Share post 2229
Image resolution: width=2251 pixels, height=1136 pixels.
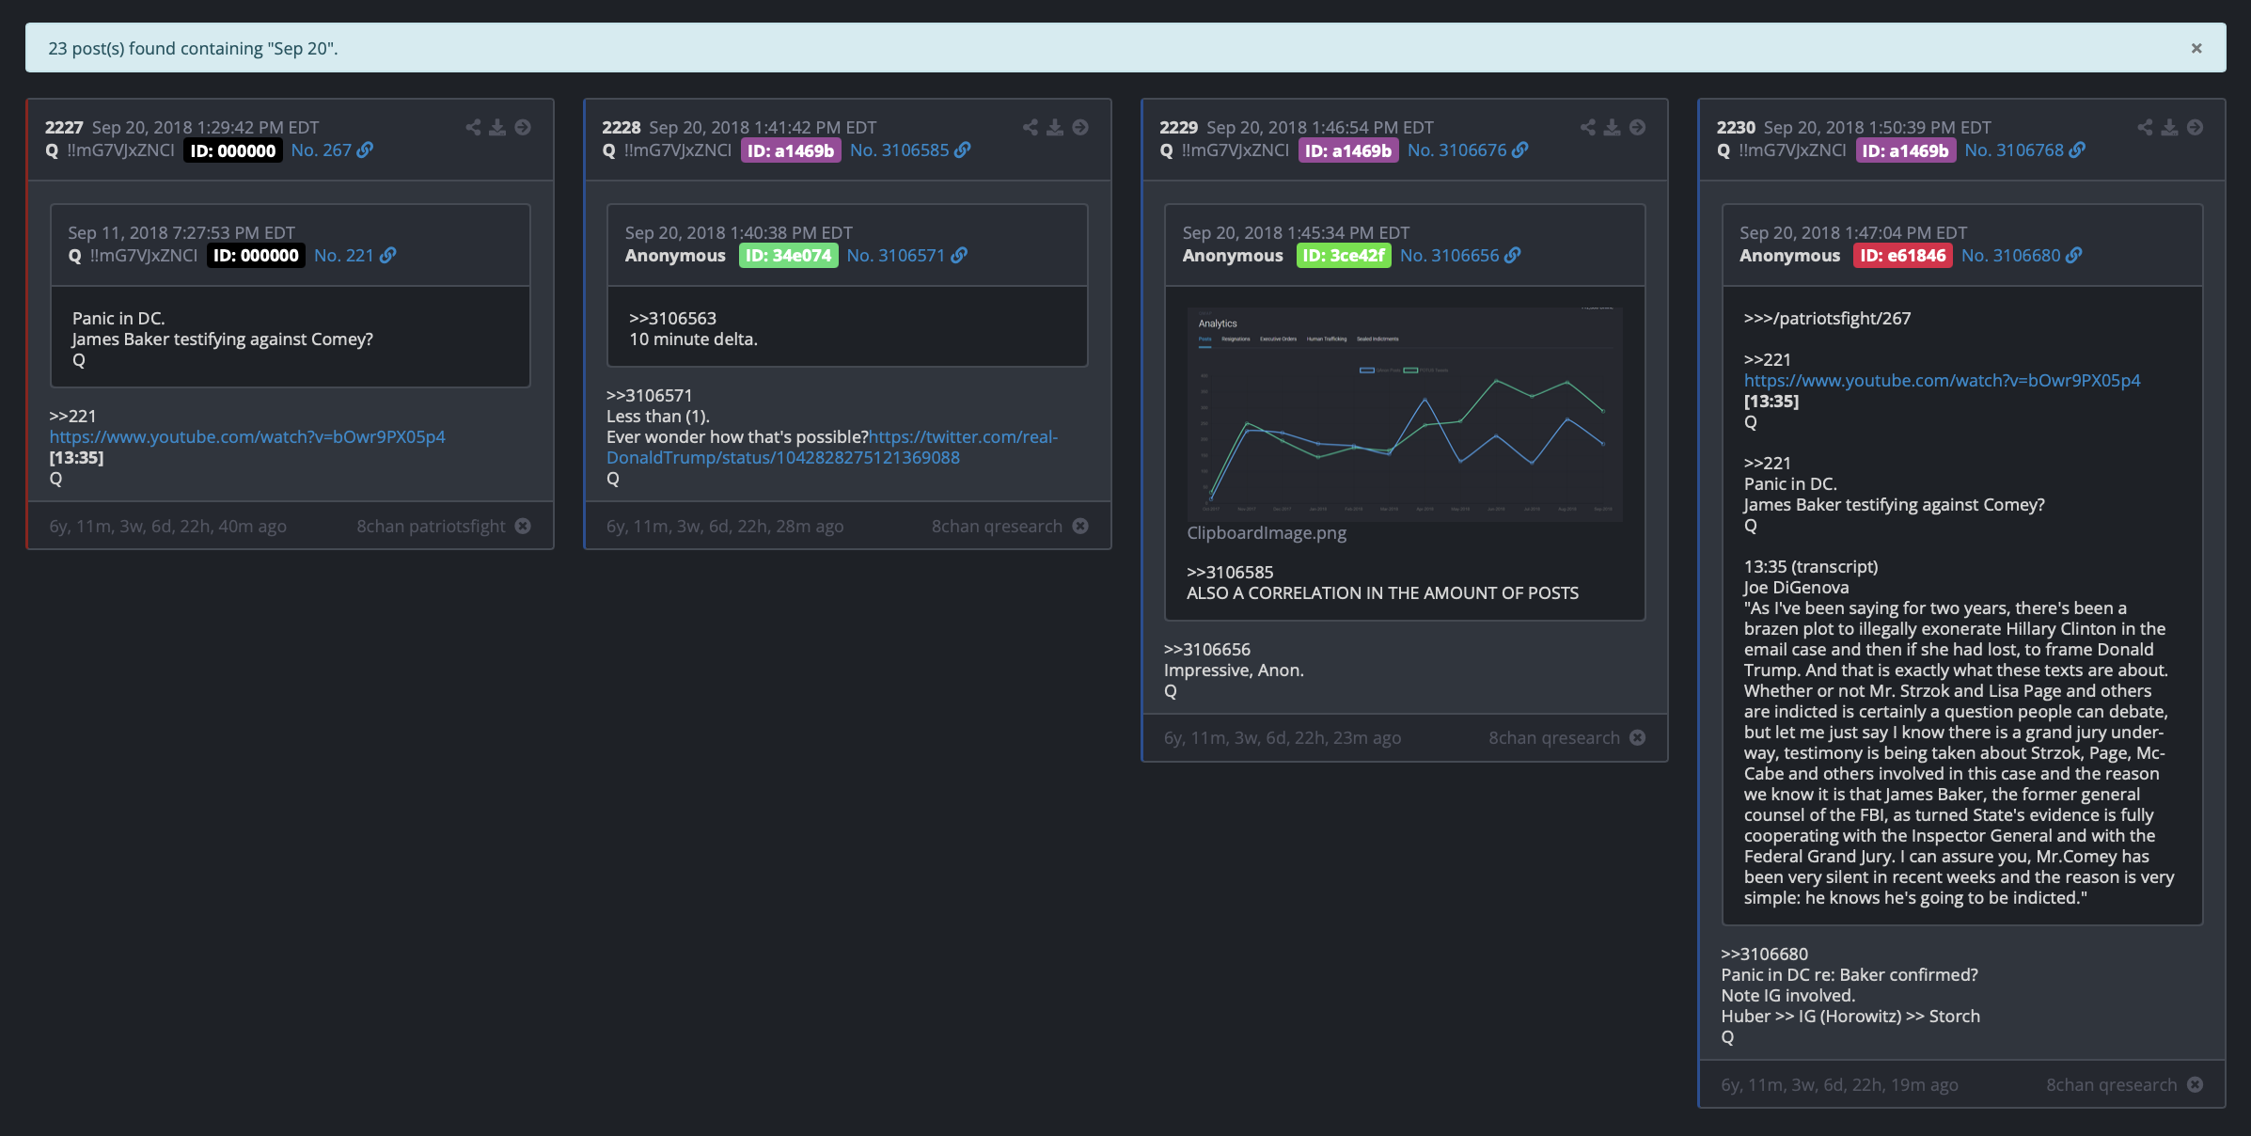pyautogui.click(x=1588, y=127)
